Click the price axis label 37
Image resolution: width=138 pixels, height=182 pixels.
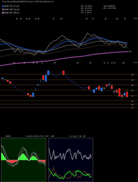point(132,108)
